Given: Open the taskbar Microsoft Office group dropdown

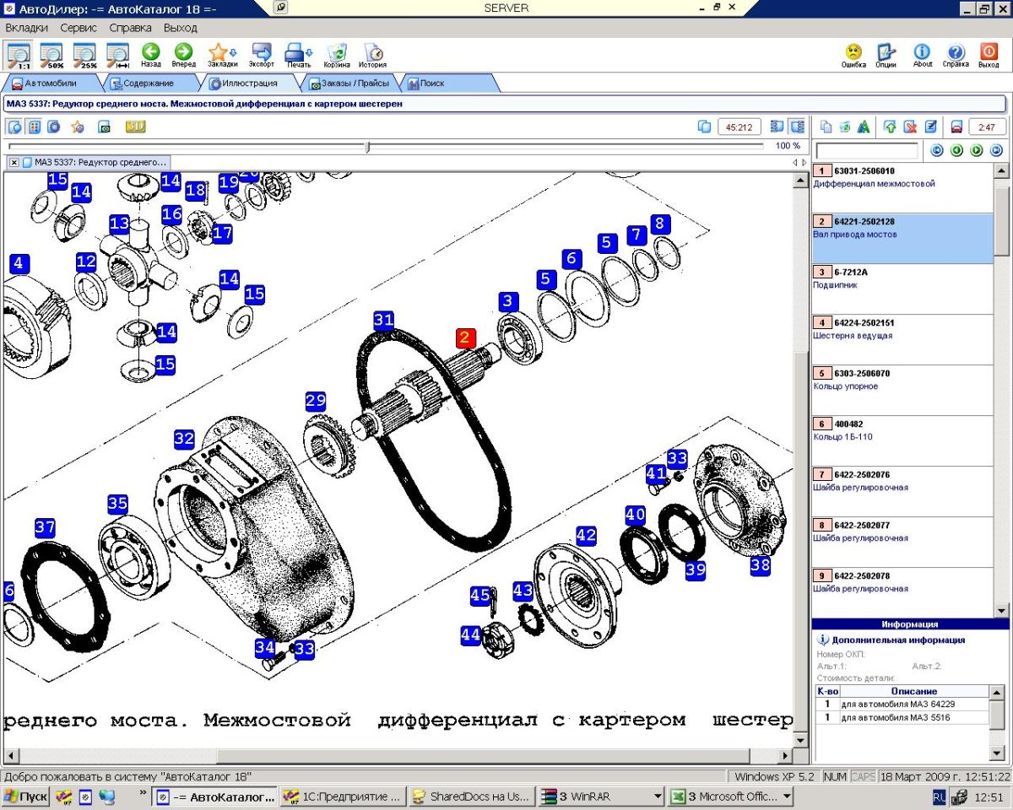Looking at the screenshot, I should click(787, 796).
